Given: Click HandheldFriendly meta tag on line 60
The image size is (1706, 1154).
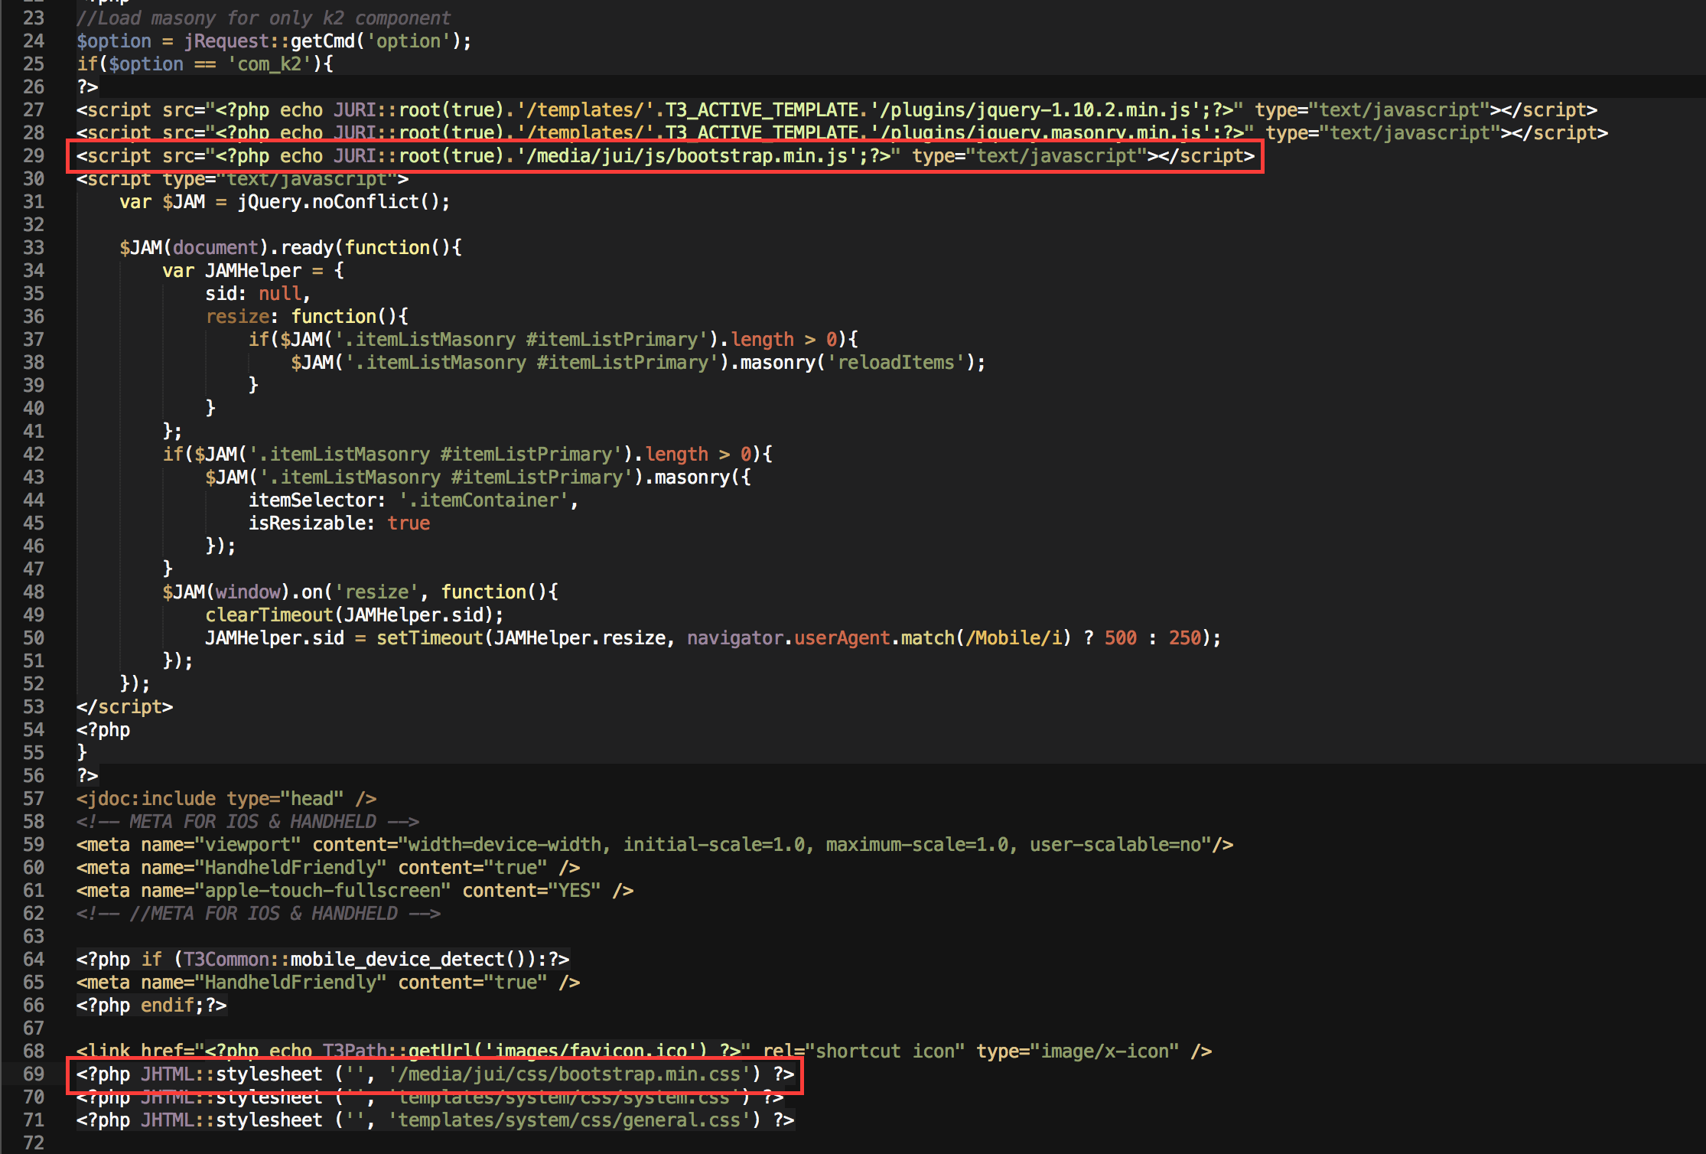Looking at the screenshot, I should pyautogui.click(x=328, y=868).
